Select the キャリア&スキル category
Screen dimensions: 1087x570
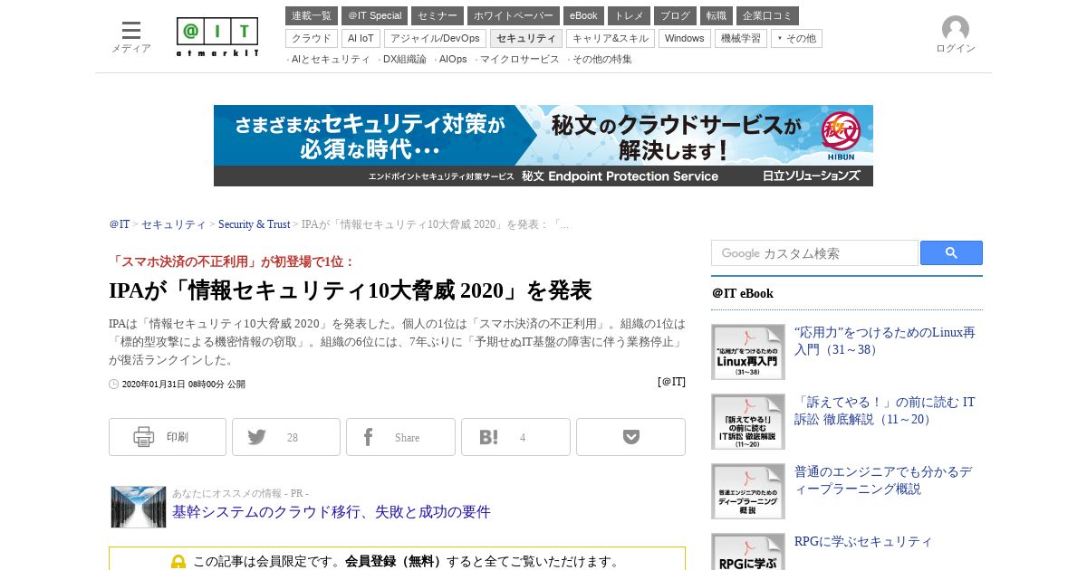[x=611, y=38]
